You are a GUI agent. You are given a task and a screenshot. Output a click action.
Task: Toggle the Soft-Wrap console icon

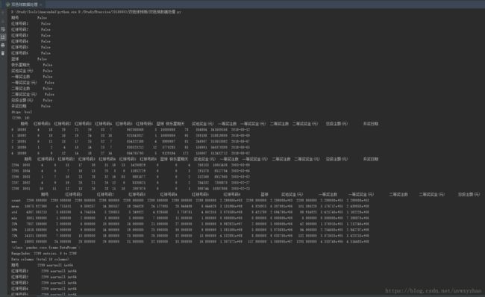point(3,29)
